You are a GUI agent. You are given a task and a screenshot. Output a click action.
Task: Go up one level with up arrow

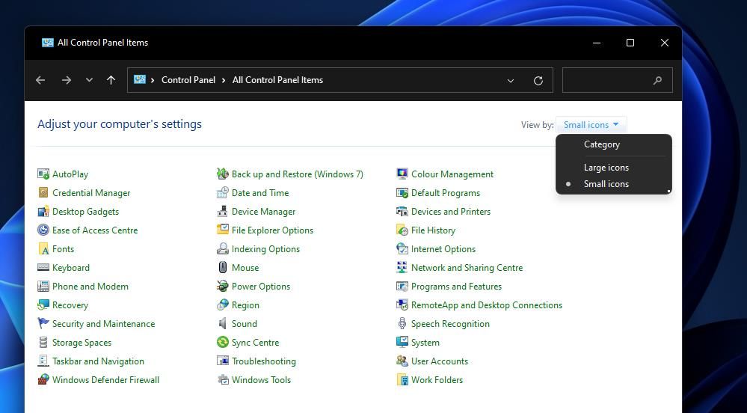(111, 80)
